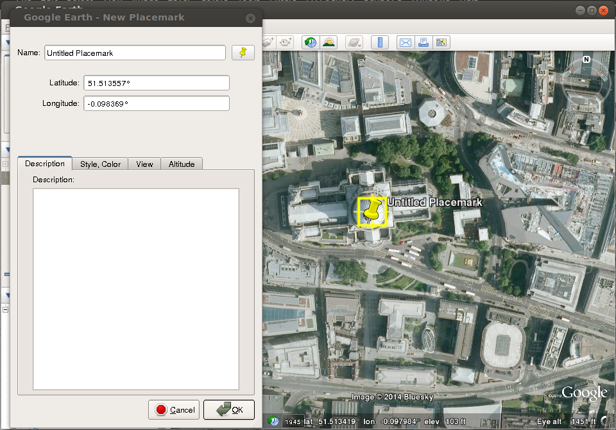Click the Add Image Overlay toolbar icon
This screenshot has width=616, height=430.
[269, 42]
